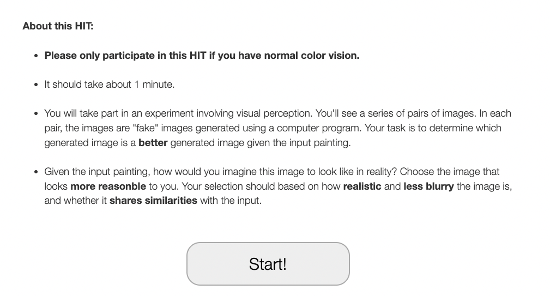Click the bullet dot before 'It should take'

point(36,85)
